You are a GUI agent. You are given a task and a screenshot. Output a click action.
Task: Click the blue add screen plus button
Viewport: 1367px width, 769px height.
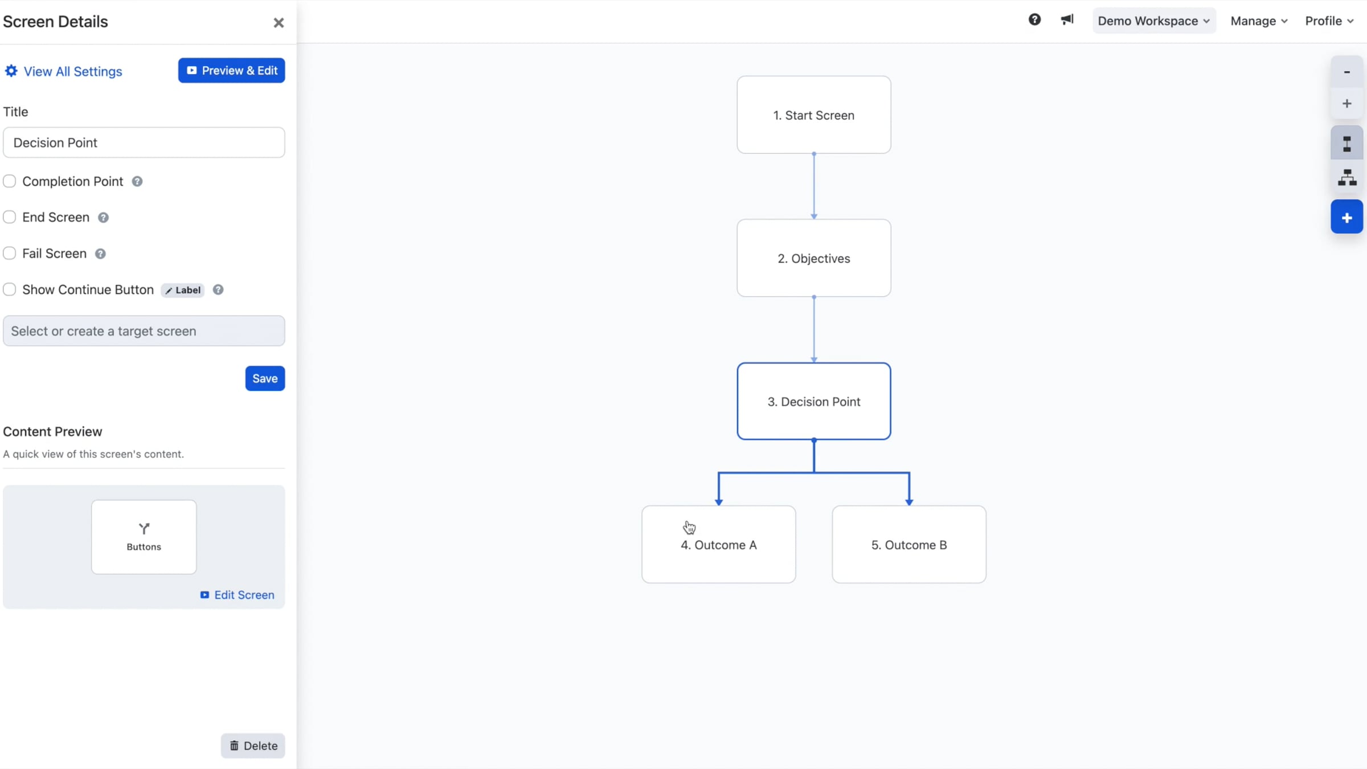(1346, 218)
